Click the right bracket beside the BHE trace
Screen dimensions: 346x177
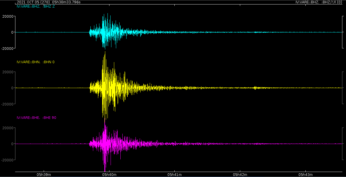coord(343,143)
